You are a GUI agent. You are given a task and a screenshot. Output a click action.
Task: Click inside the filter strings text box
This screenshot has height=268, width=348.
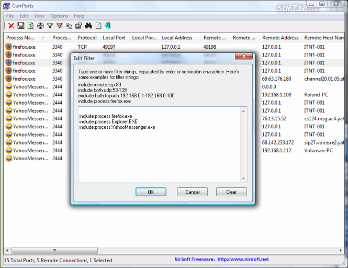click(159, 145)
